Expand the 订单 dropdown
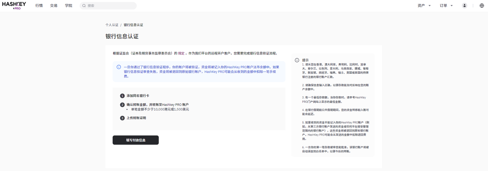The image size is (488, 171). coord(446,6)
